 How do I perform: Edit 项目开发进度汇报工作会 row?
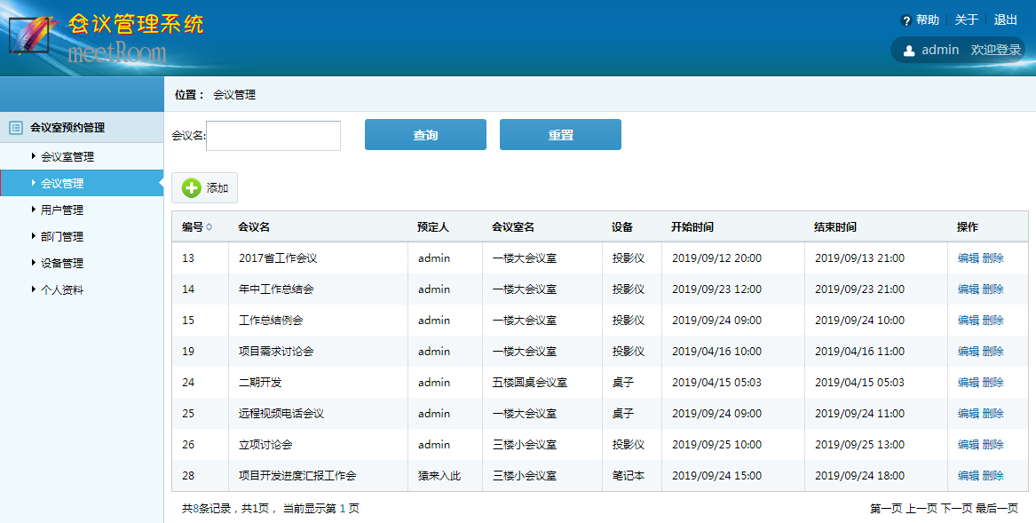[969, 475]
